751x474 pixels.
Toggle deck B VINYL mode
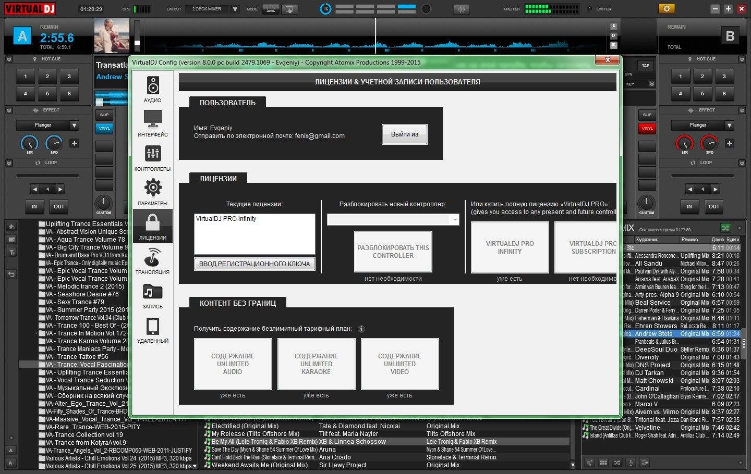647,128
